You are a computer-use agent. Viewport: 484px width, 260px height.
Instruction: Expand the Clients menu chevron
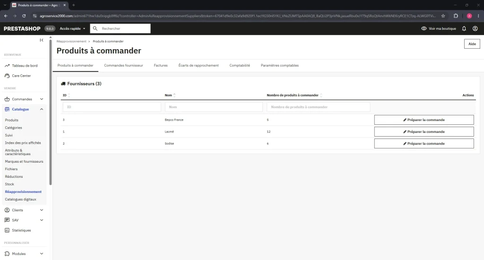[42, 210]
